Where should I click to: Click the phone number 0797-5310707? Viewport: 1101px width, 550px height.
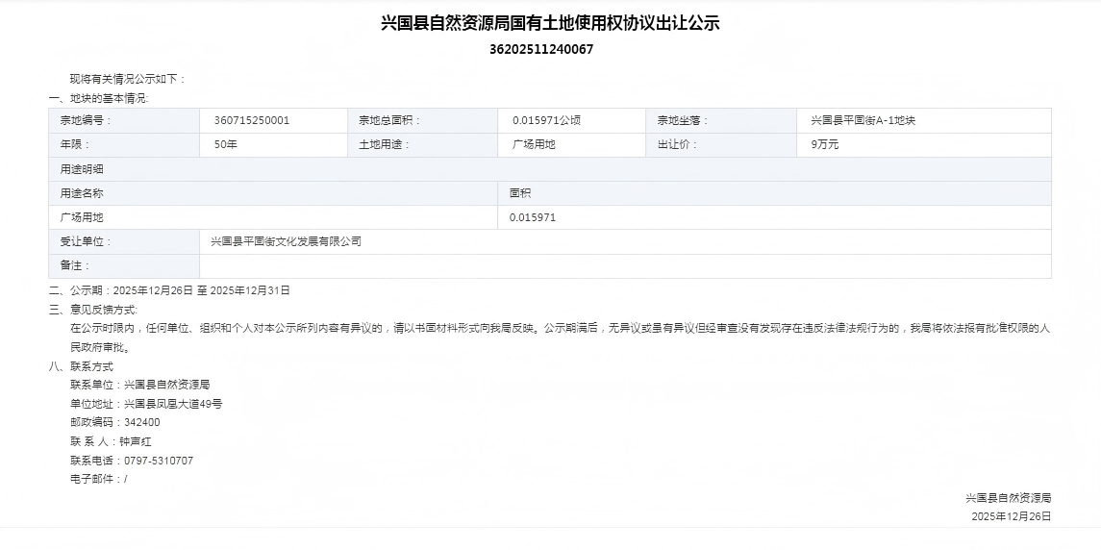159,461
